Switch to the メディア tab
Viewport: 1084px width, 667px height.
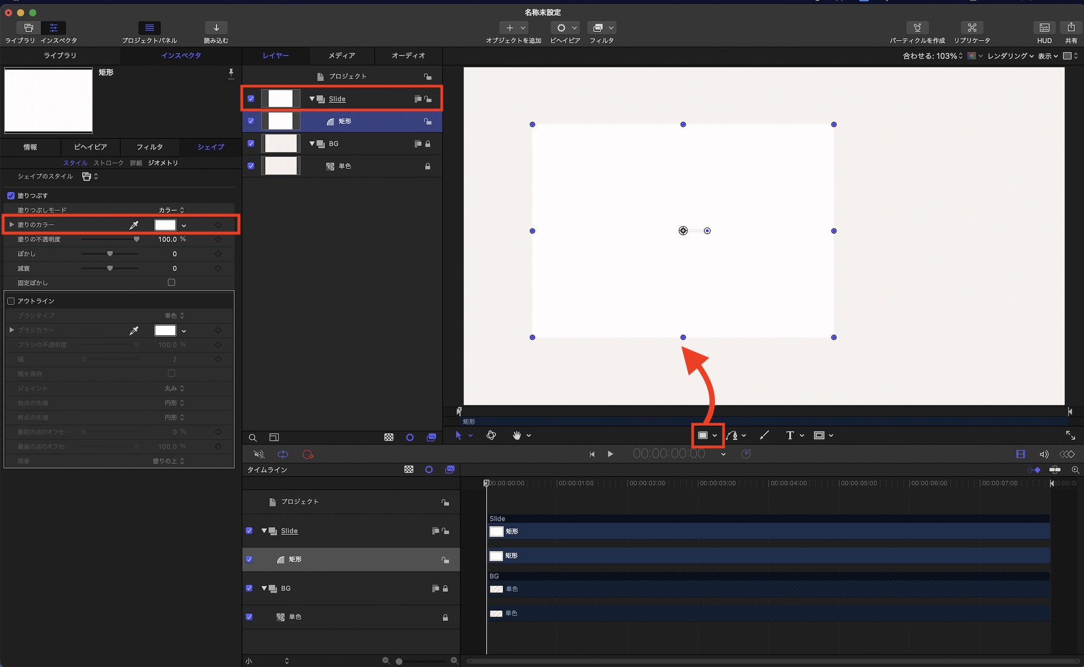click(x=341, y=55)
